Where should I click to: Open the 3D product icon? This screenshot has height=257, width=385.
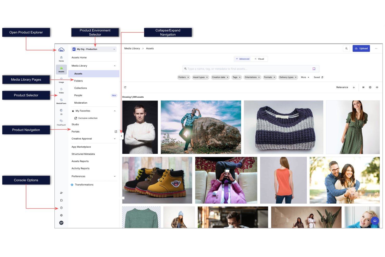pyautogui.click(x=61, y=112)
